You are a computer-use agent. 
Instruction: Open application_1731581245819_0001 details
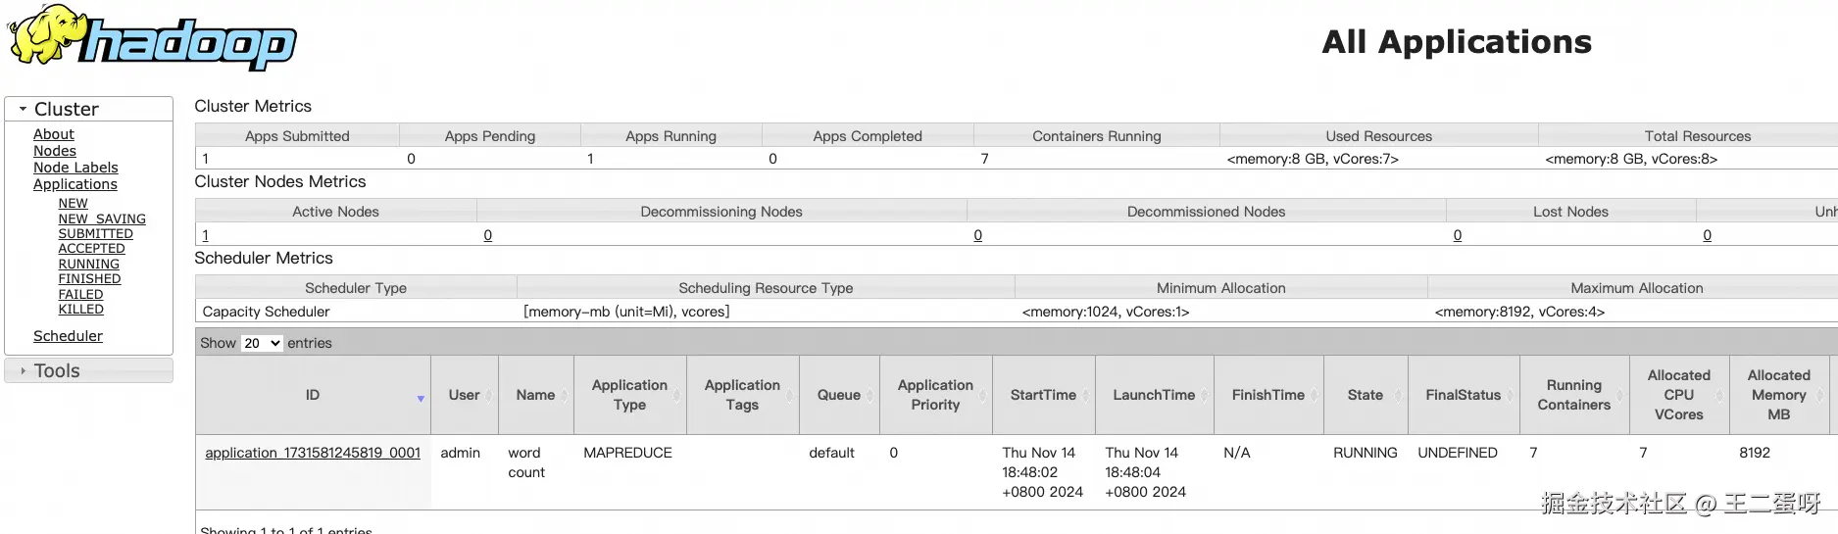click(x=313, y=453)
